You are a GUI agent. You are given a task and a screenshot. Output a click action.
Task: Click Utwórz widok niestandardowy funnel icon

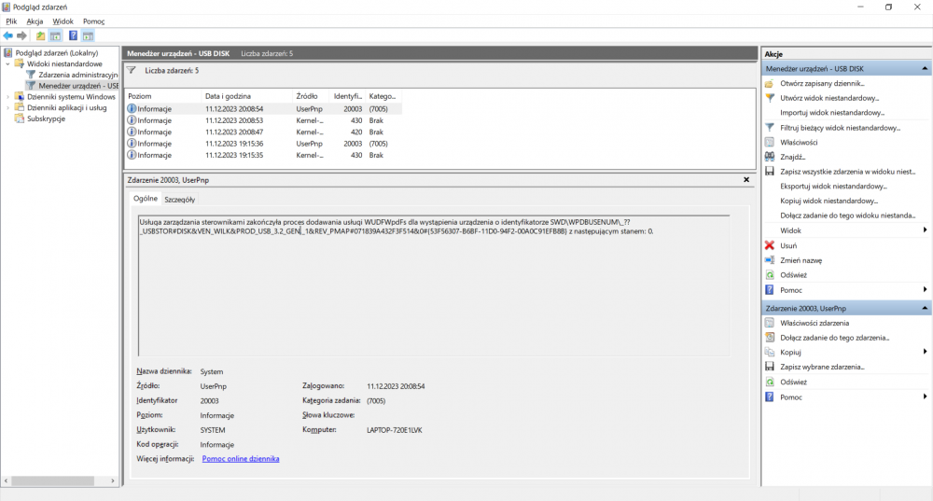769,97
